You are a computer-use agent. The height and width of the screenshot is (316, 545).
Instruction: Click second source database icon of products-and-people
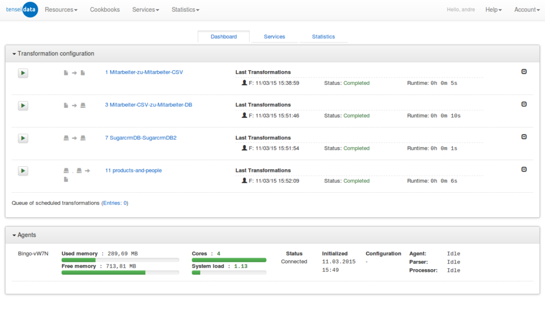coord(79,170)
